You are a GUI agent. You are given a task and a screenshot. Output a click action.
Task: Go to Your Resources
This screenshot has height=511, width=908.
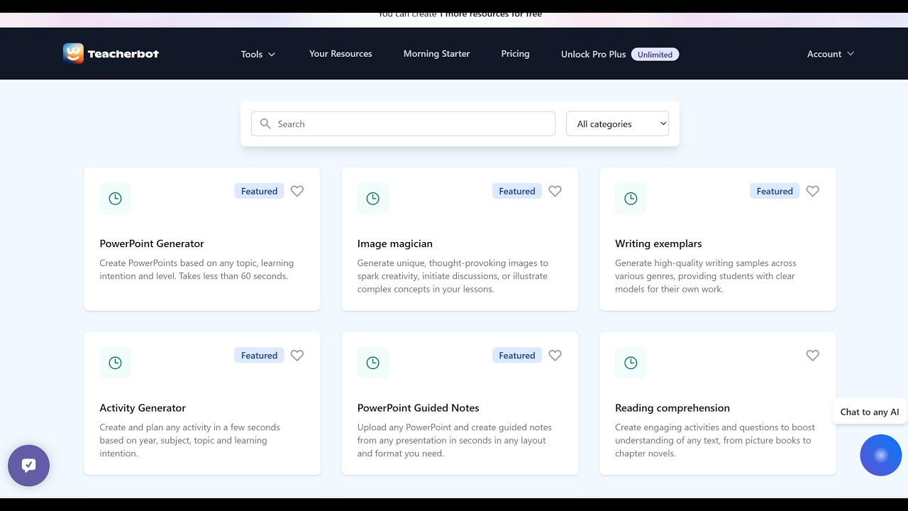coord(340,54)
